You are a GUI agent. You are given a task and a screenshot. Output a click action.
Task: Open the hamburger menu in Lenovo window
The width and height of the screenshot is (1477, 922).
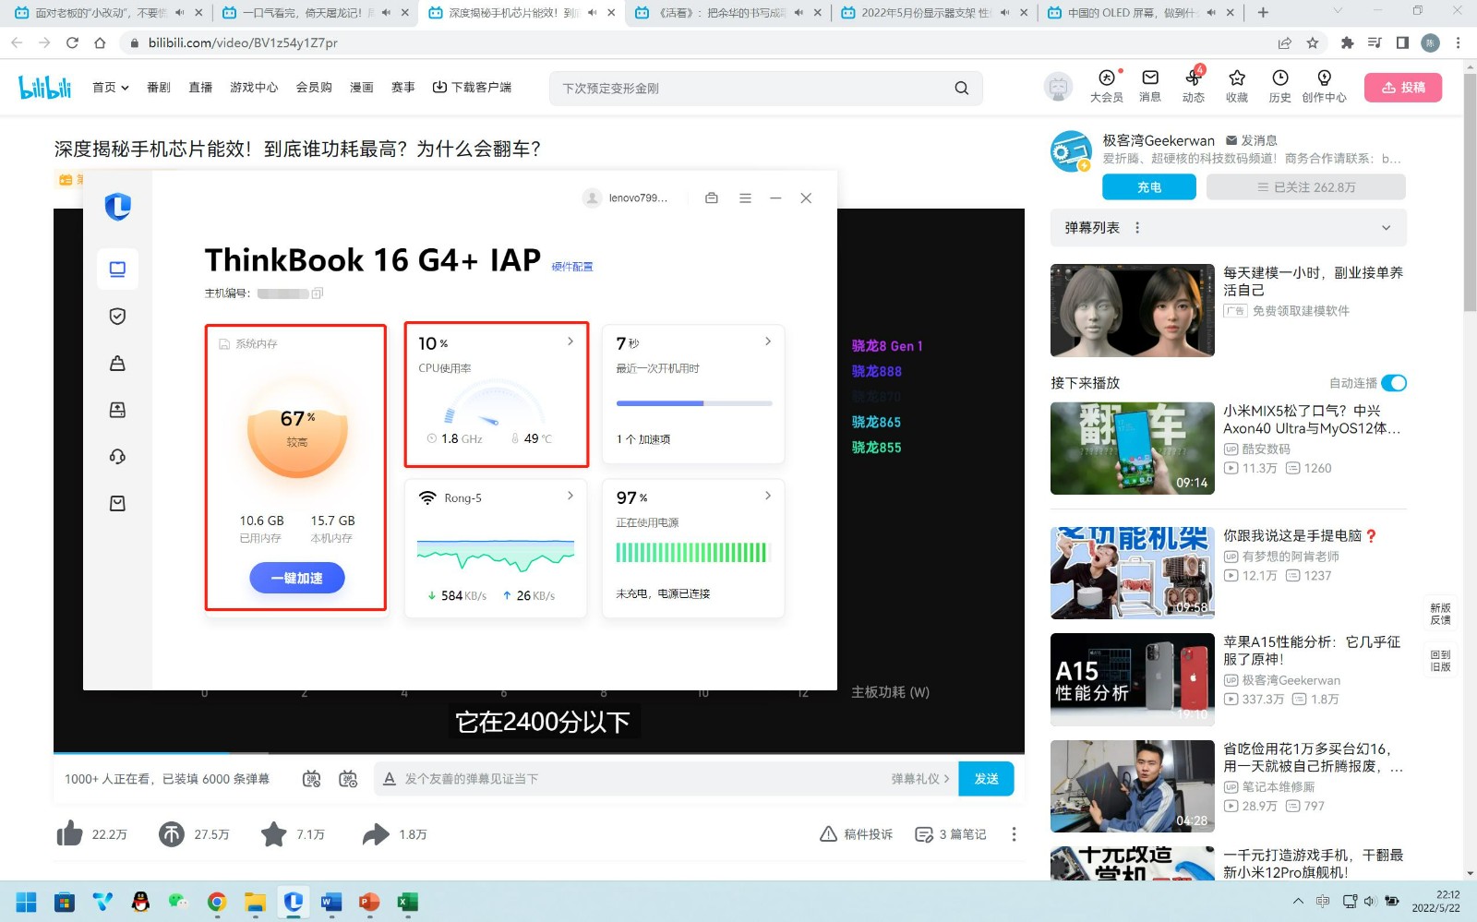(x=745, y=198)
